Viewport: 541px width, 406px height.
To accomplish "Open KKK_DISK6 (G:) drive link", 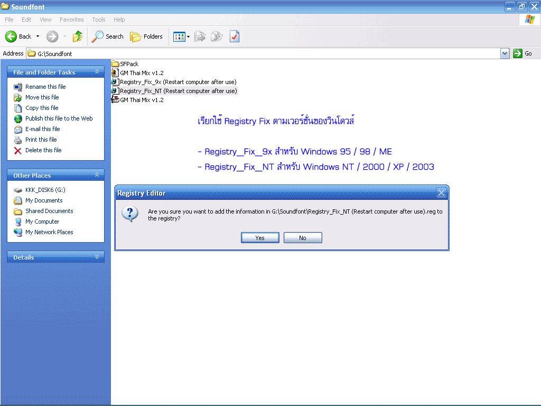I will pyautogui.click(x=45, y=190).
